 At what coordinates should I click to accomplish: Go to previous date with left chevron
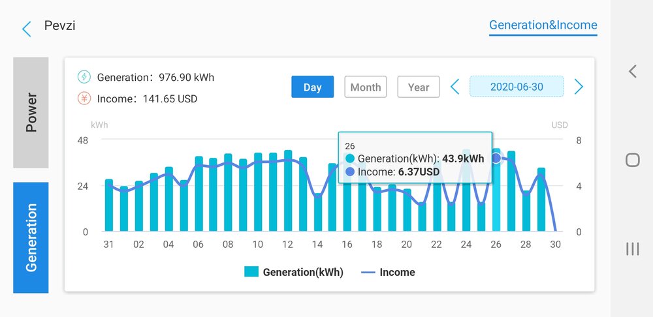(x=455, y=87)
